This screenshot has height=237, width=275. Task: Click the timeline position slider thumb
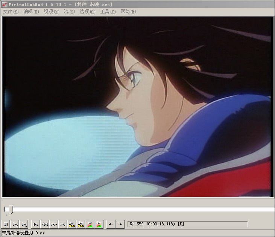point(11,209)
